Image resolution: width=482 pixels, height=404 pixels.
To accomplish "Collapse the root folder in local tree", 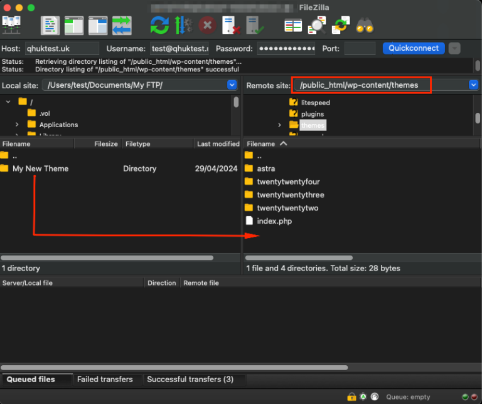I will (x=8, y=101).
